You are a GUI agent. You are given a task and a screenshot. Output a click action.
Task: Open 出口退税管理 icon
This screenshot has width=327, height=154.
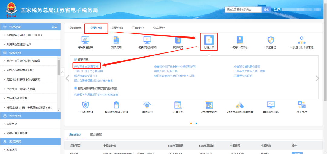click(85, 105)
